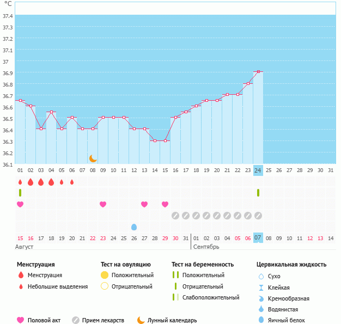Click the heart icon on cycle day 15

click(165, 204)
